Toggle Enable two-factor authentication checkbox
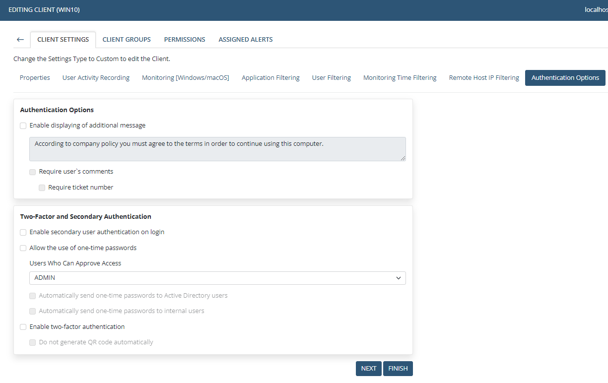The height and width of the screenshot is (383, 608). pyautogui.click(x=23, y=327)
